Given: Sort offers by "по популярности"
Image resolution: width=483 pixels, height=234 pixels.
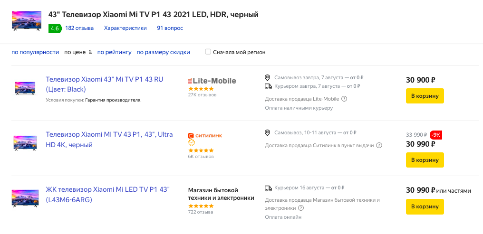Looking at the screenshot, I should point(35,52).
